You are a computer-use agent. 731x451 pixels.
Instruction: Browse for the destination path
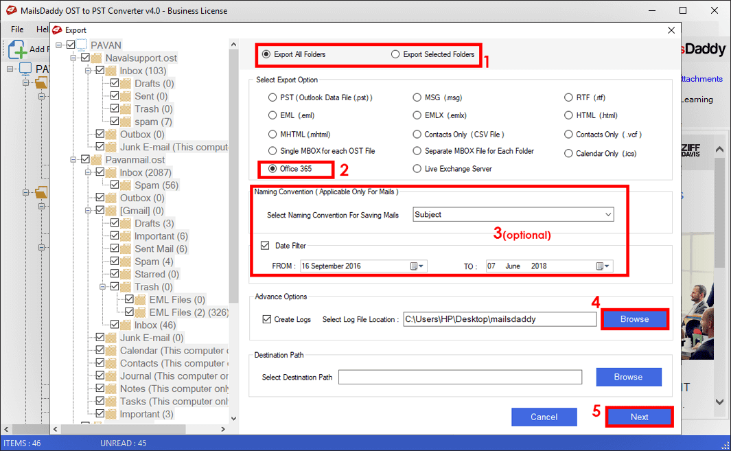point(629,377)
